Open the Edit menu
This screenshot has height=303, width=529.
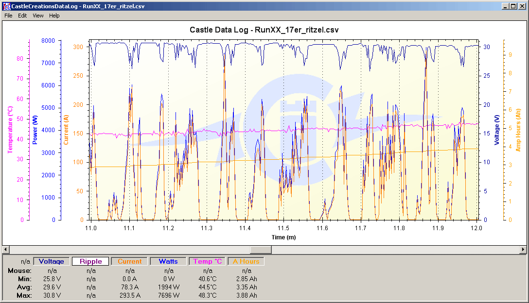click(22, 16)
